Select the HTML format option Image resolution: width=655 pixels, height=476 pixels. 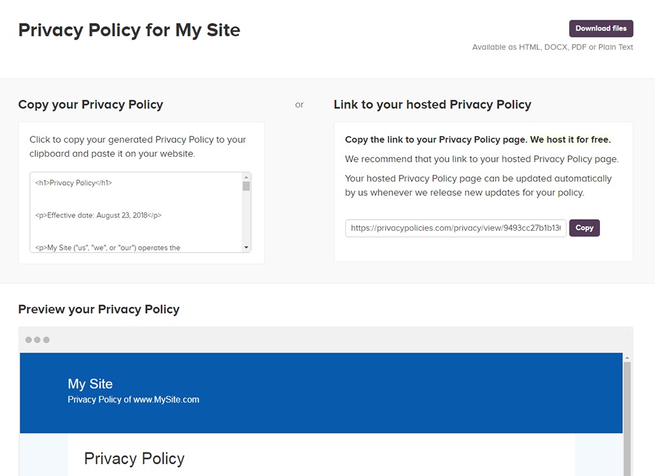coord(529,47)
